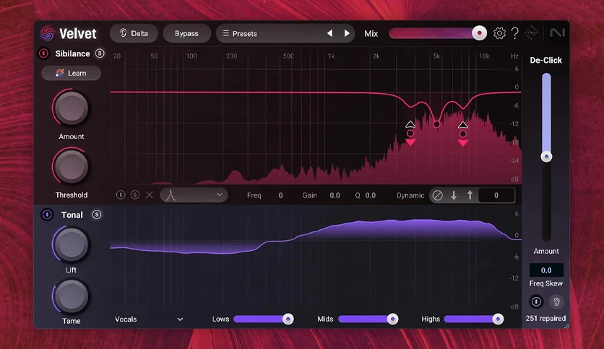This screenshot has height=349, width=604.
Task: Click the plugin window resize corner grip
Action: (566, 325)
